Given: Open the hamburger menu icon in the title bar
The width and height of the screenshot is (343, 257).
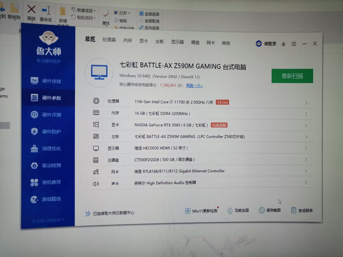Looking at the screenshot, I should coord(294,44).
